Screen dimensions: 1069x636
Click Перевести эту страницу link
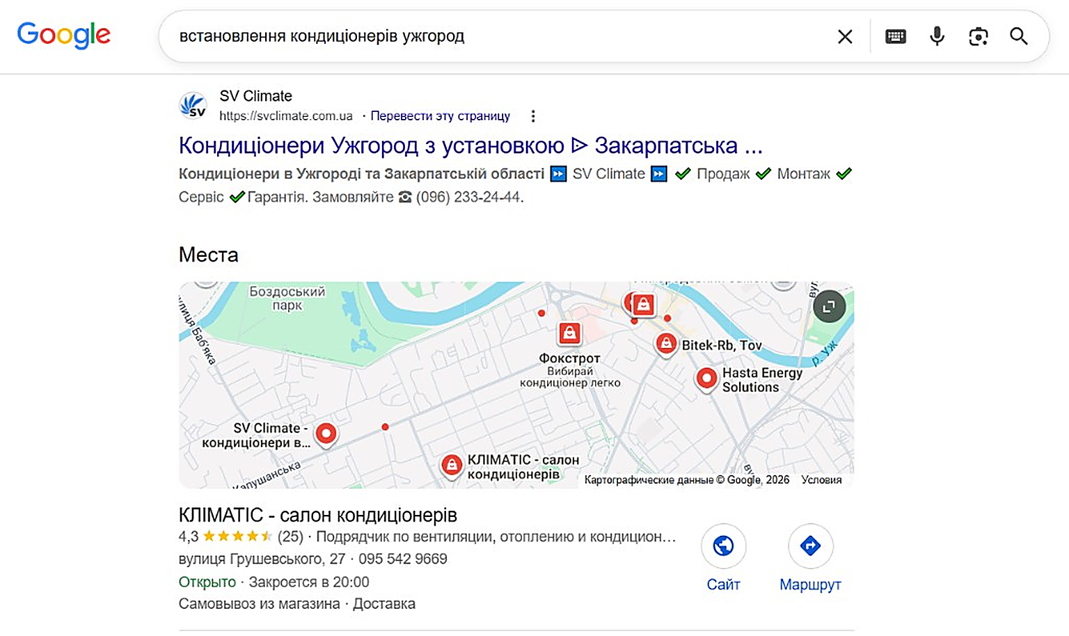(440, 116)
